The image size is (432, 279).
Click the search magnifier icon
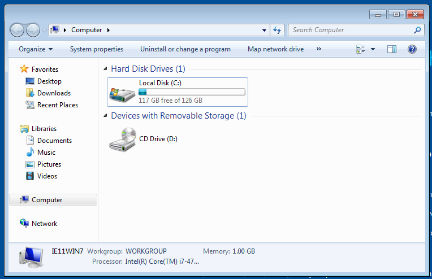click(417, 30)
